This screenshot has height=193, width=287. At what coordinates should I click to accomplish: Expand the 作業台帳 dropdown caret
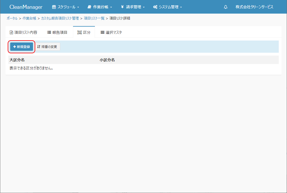tap(111, 7)
